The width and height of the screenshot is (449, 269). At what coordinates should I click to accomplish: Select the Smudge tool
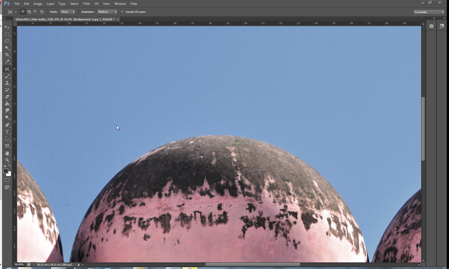(x=7, y=110)
